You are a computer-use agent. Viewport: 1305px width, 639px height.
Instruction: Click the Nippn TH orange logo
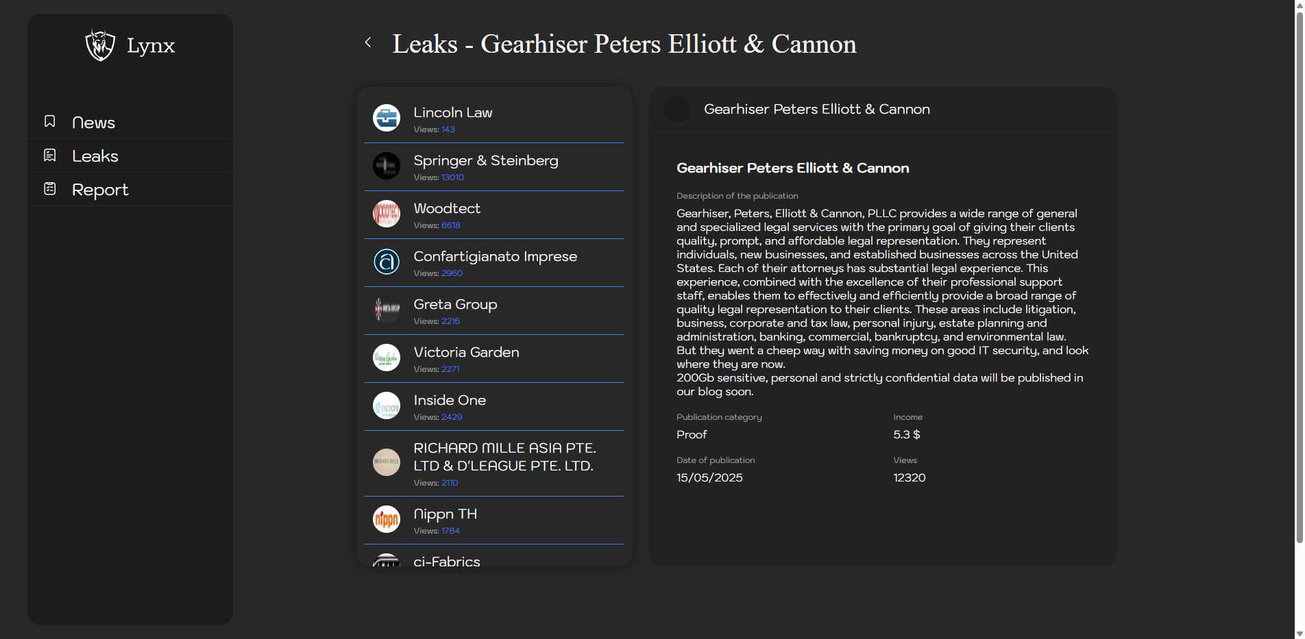pyautogui.click(x=387, y=519)
